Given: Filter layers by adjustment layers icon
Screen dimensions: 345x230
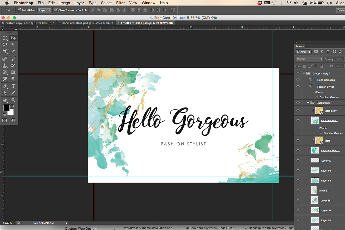Looking at the screenshot, I should (322, 52).
